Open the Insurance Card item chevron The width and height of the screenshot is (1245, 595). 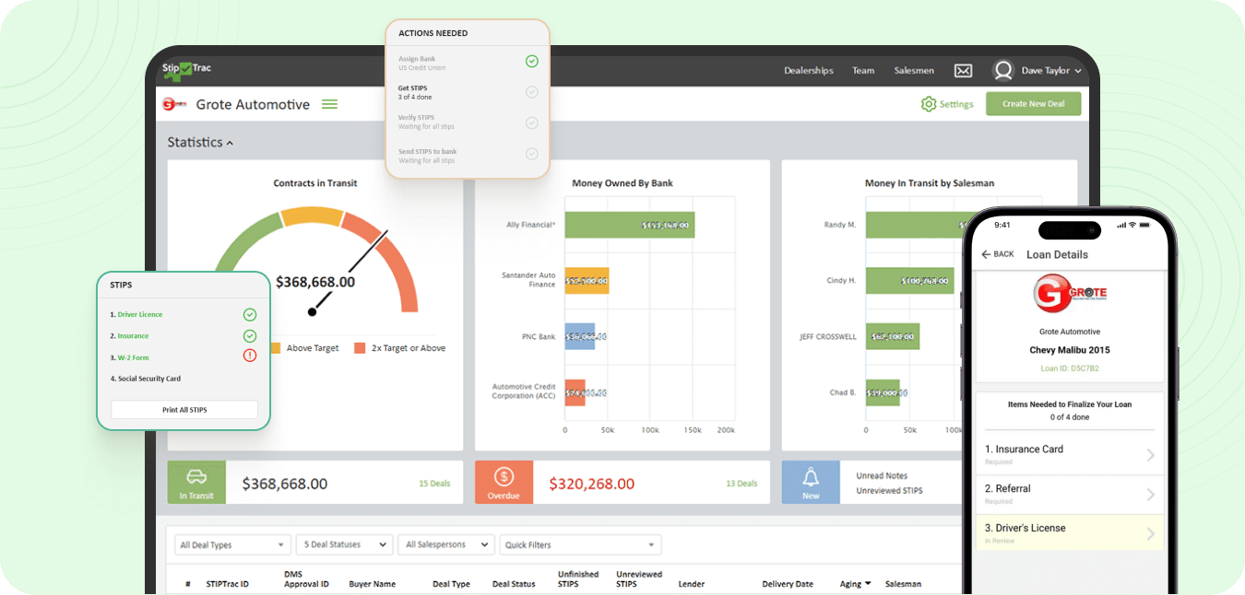pos(1150,455)
